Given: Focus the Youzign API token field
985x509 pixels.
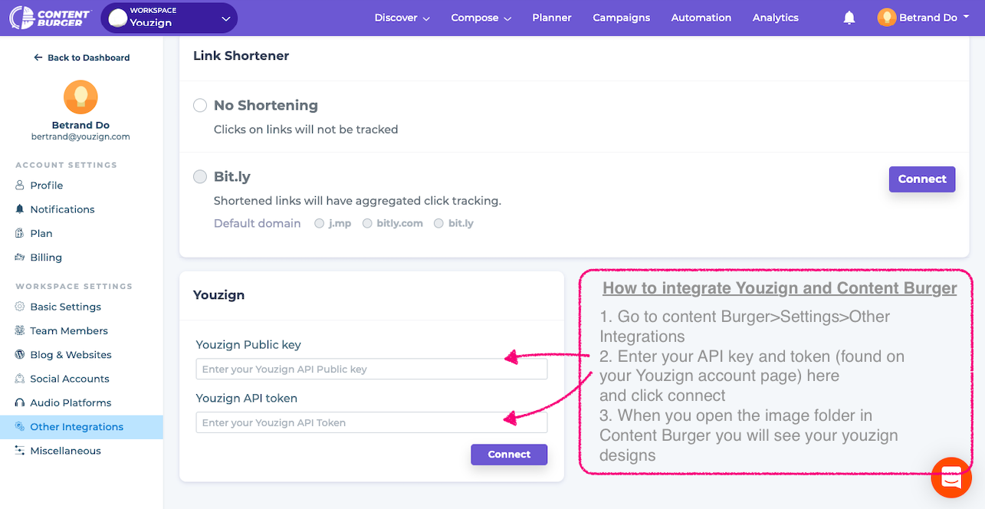Looking at the screenshot, I should (371, 423).
